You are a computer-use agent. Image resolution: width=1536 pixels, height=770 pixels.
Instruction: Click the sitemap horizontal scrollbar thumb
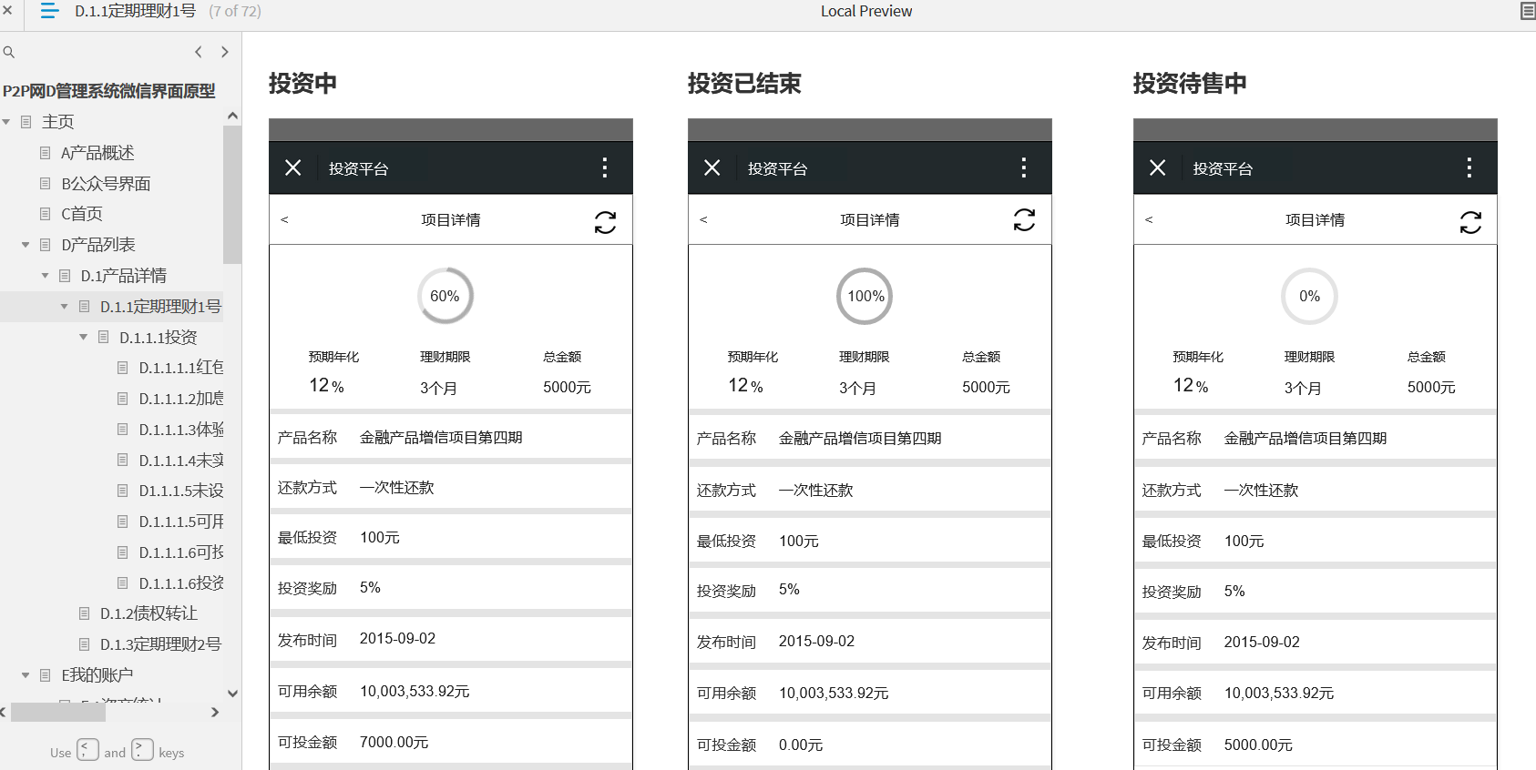(58, 712)
